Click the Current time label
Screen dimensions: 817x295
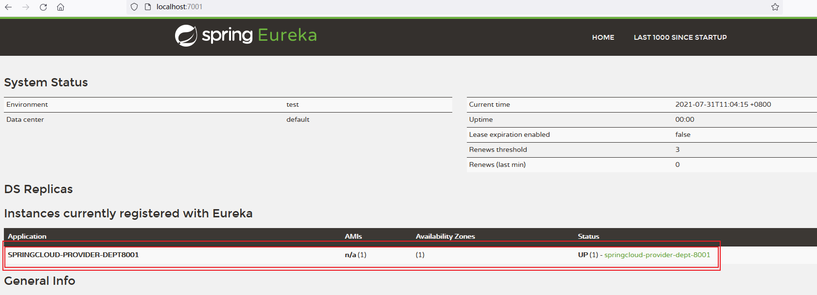[490, 104]
